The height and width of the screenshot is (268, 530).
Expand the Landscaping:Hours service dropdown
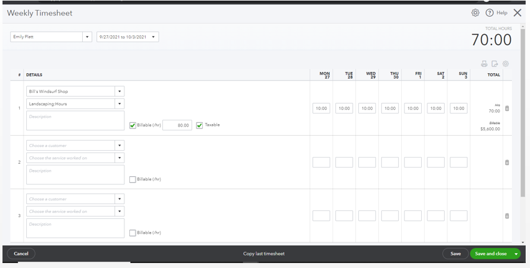click(119, 104)
